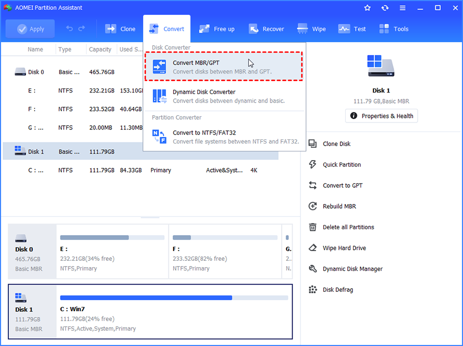Select Dynamic Disk Converter menu entry
The height and width of the screenshot is (346, 463).
224,96
